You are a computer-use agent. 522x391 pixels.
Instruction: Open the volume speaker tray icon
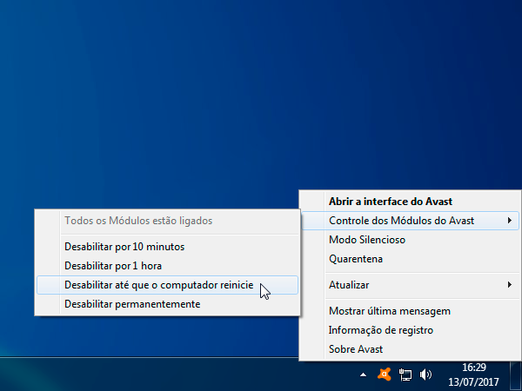[x=425, y=374]
